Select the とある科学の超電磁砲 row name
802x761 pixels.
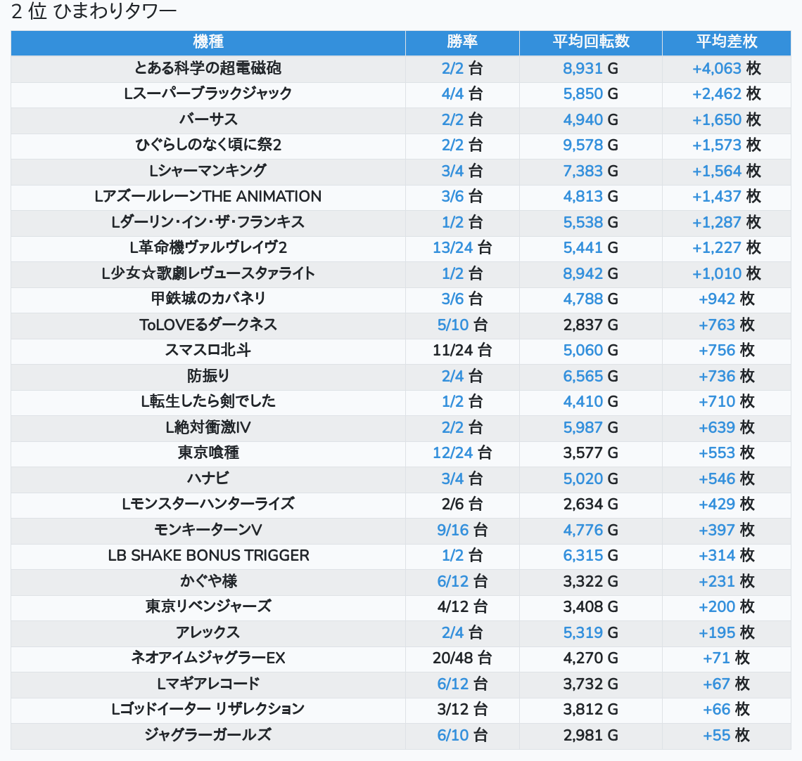pyautogui.click(x=208, y=68)
